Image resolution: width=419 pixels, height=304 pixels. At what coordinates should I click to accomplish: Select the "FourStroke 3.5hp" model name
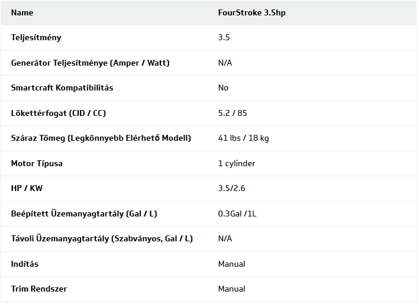(x=252, y=12)
